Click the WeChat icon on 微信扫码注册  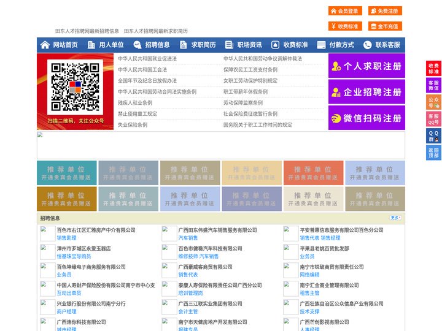click(336, 118)
